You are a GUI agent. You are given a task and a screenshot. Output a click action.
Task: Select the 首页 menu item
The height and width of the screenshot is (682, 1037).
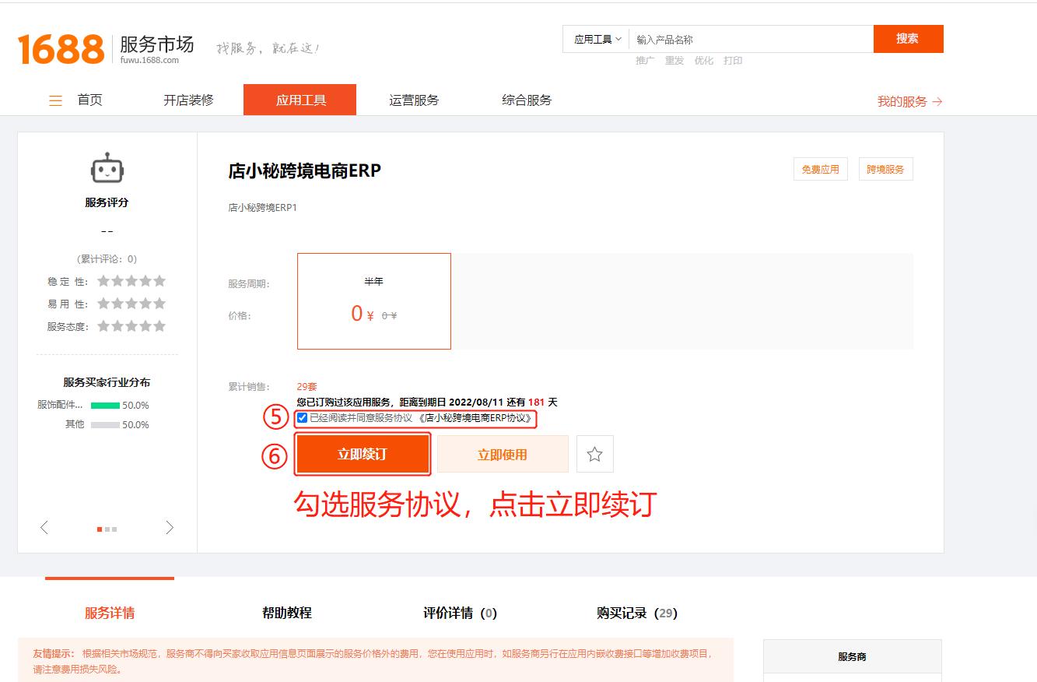click(89, 100)
